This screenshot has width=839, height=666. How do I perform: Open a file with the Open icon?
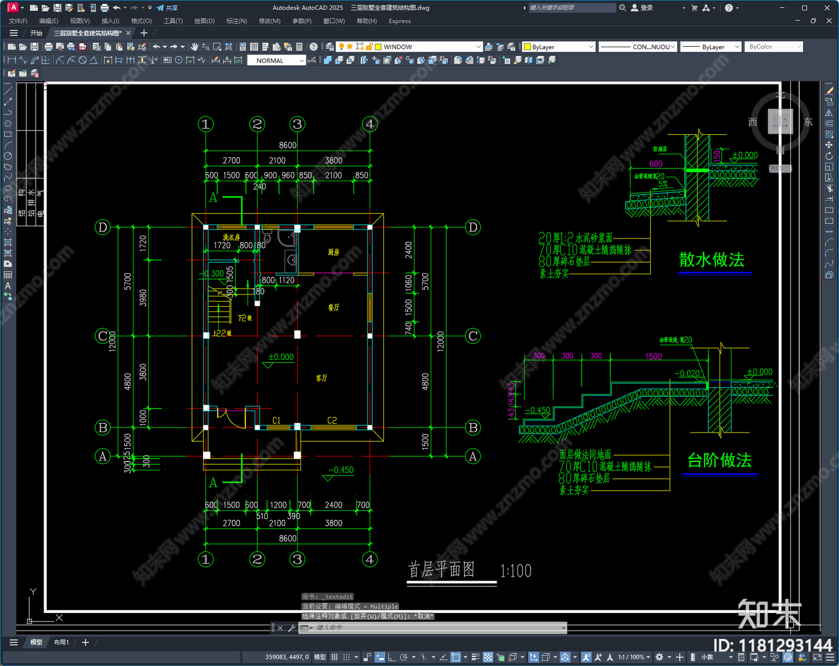click(23, 47)
